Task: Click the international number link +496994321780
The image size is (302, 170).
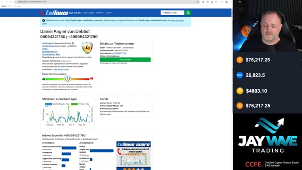Action: pyautogui.click(x=119, y=53)
